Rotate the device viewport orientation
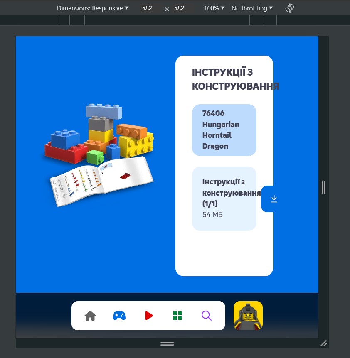 [290, 8]
